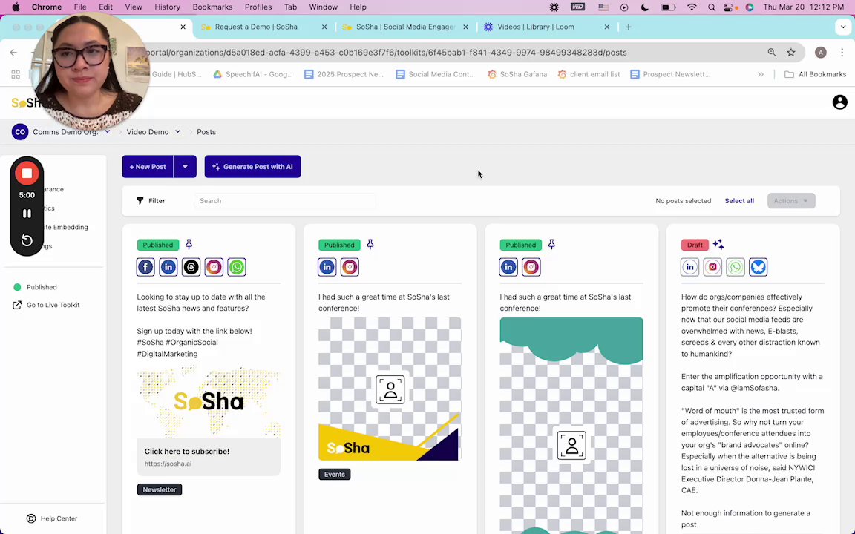Click Facebook icon on Newsletter post card

(x=145, y=267)
